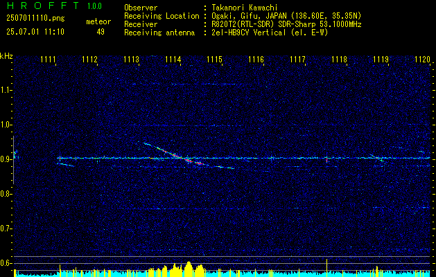Click the kHz axis unit label
Viewport: 436px width, 277px height.
pyautogui.click(x=6, y=56)
